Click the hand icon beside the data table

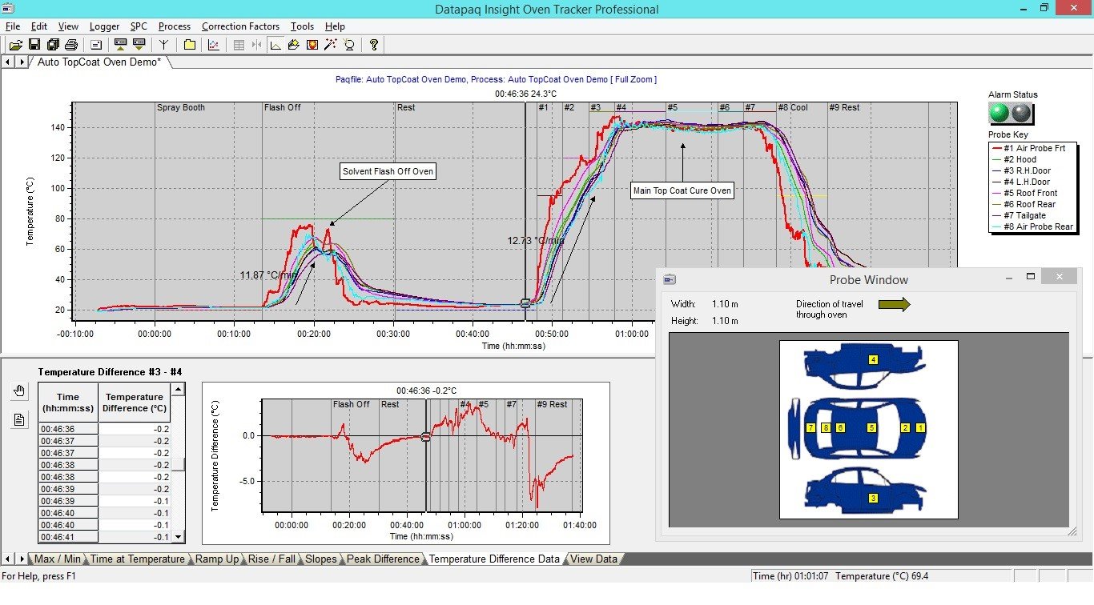pyautogui.click(x=18, y=391)
